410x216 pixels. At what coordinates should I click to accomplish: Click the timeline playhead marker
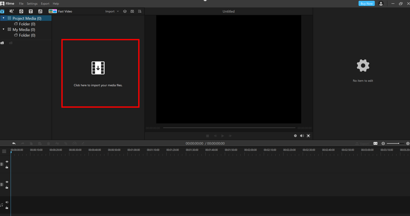click(x=11, y=153)
